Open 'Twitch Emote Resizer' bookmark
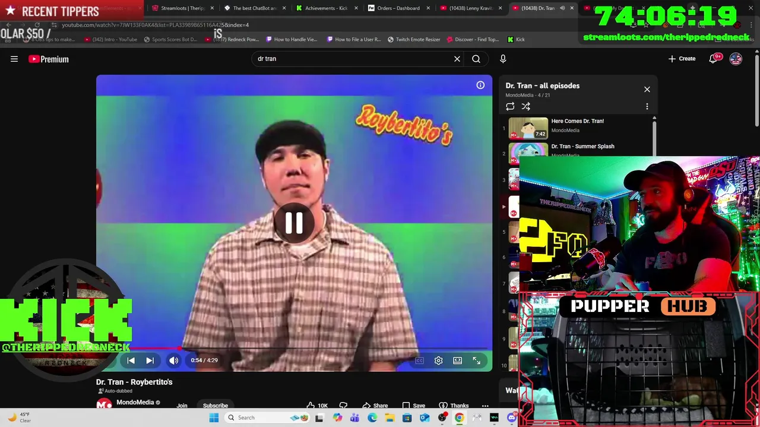This screenshot has height=427, width=760. coord(414,40)
